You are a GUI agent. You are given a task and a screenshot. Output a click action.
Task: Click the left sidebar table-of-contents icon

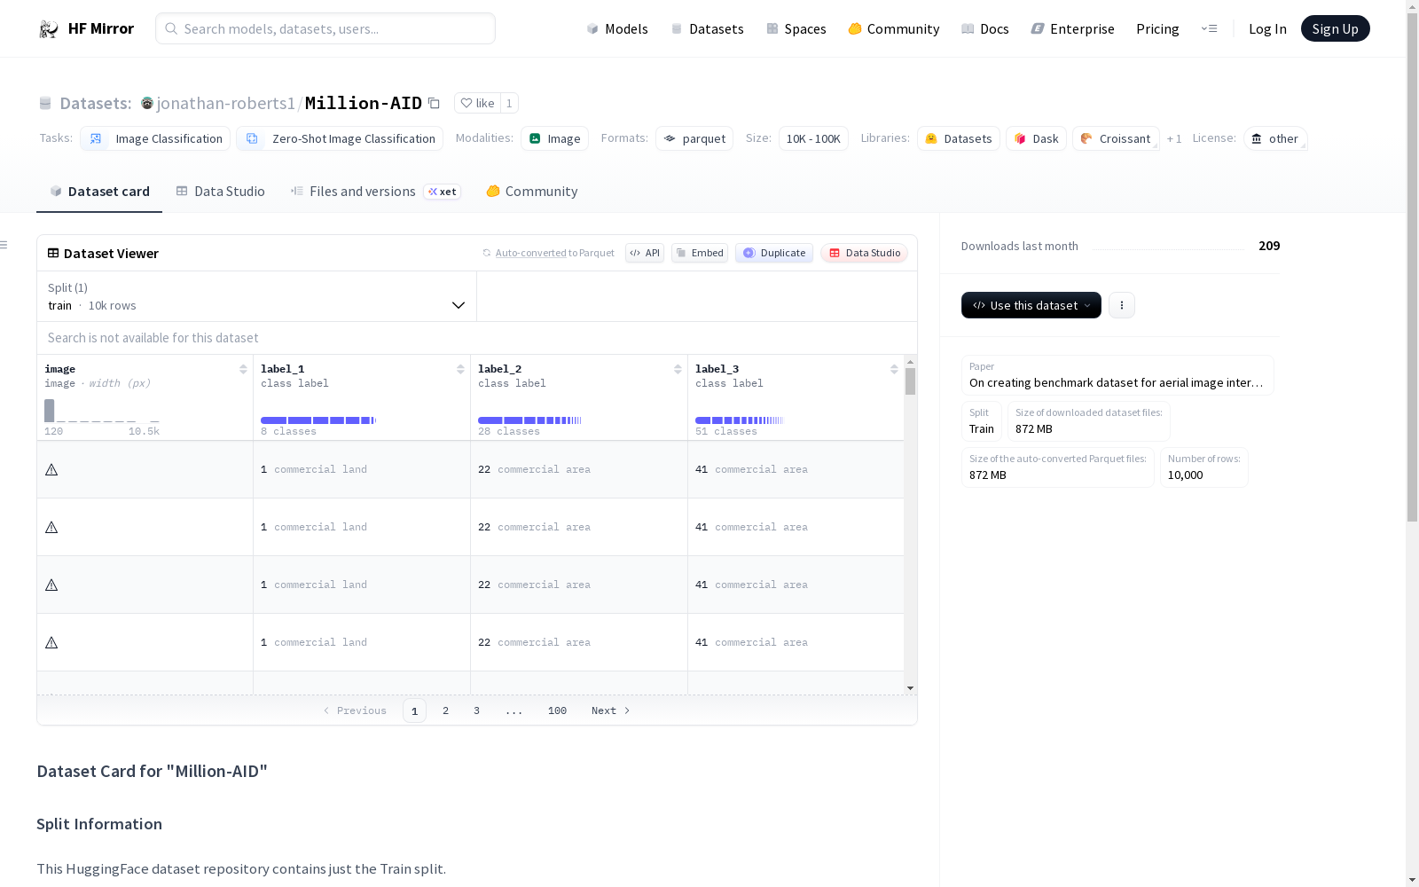tap(4, 245)
